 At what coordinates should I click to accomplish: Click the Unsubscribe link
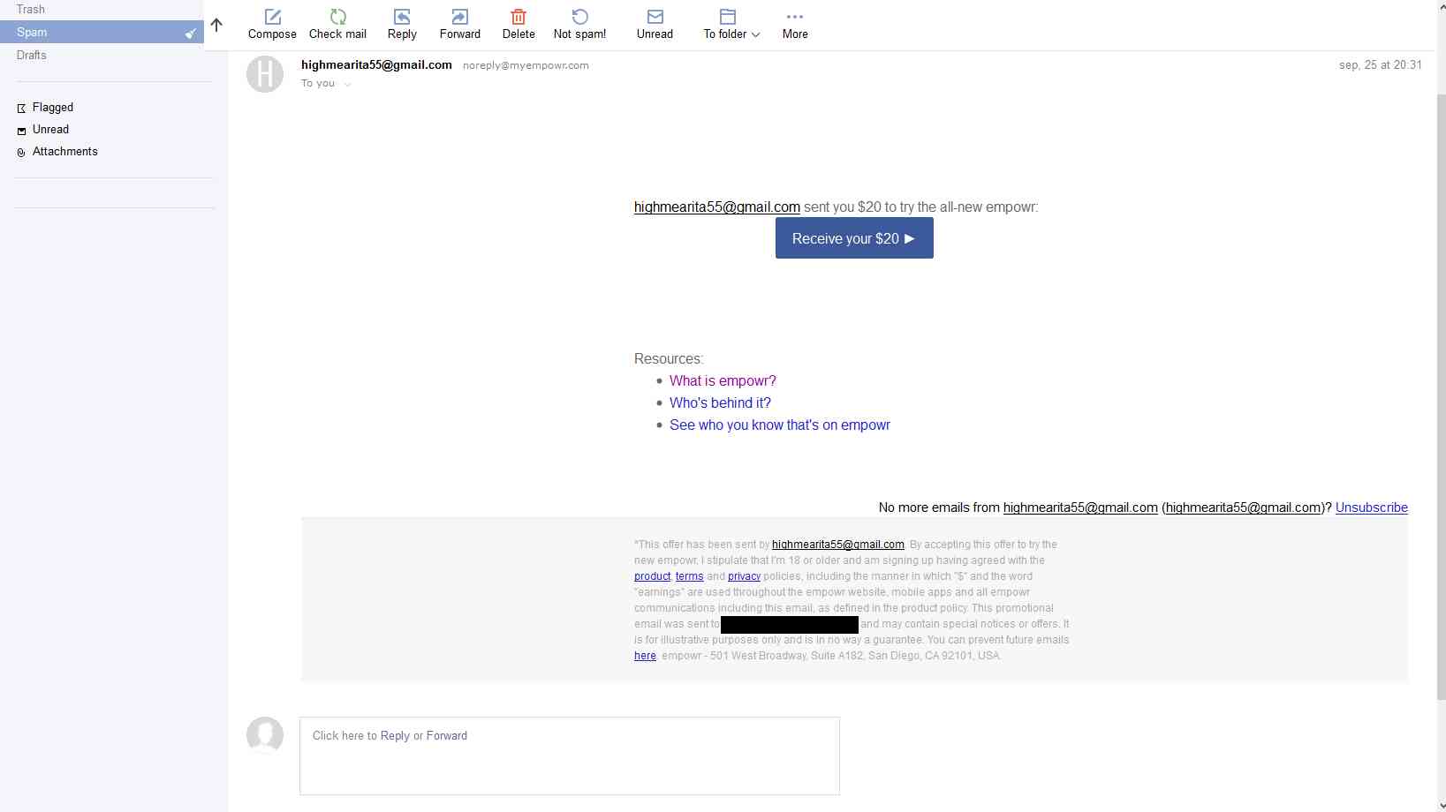[1372, 507]
